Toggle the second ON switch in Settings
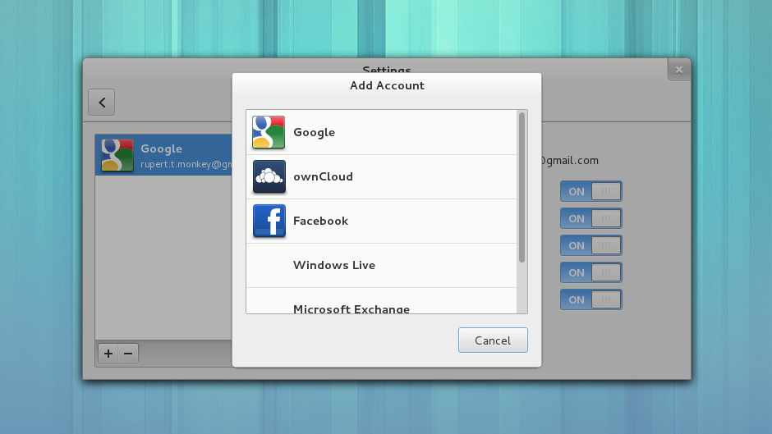772x434 pixels. [x=590, y=218]
